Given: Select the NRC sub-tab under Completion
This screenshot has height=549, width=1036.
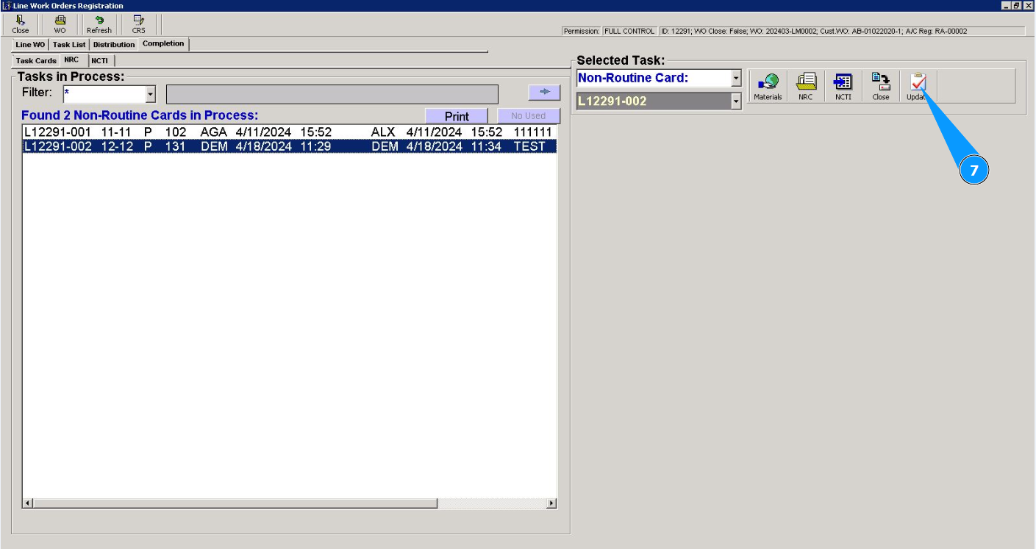Looking at the screenshot, I should pyautogui.click(x=72, y=60).
